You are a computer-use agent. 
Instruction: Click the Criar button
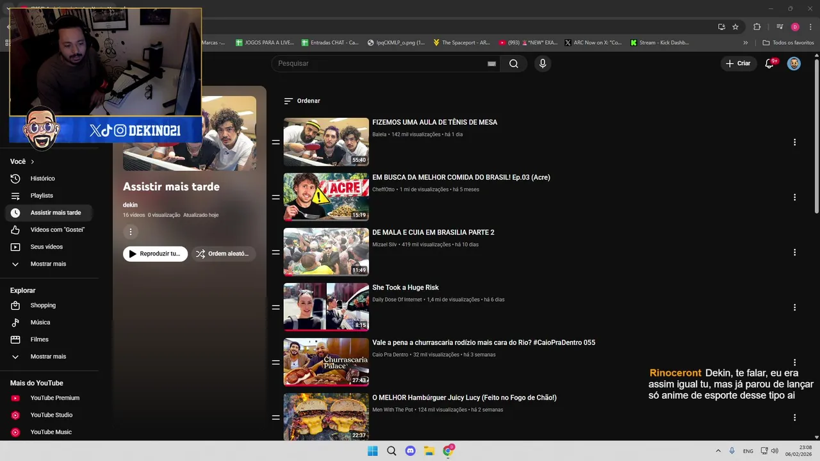tap(738, 63)
